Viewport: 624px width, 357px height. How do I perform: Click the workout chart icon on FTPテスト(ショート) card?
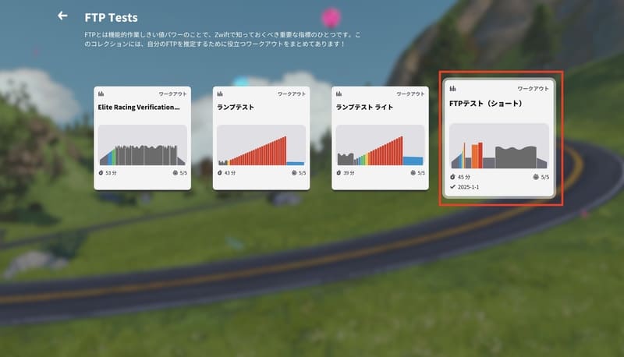coord(452,89)
